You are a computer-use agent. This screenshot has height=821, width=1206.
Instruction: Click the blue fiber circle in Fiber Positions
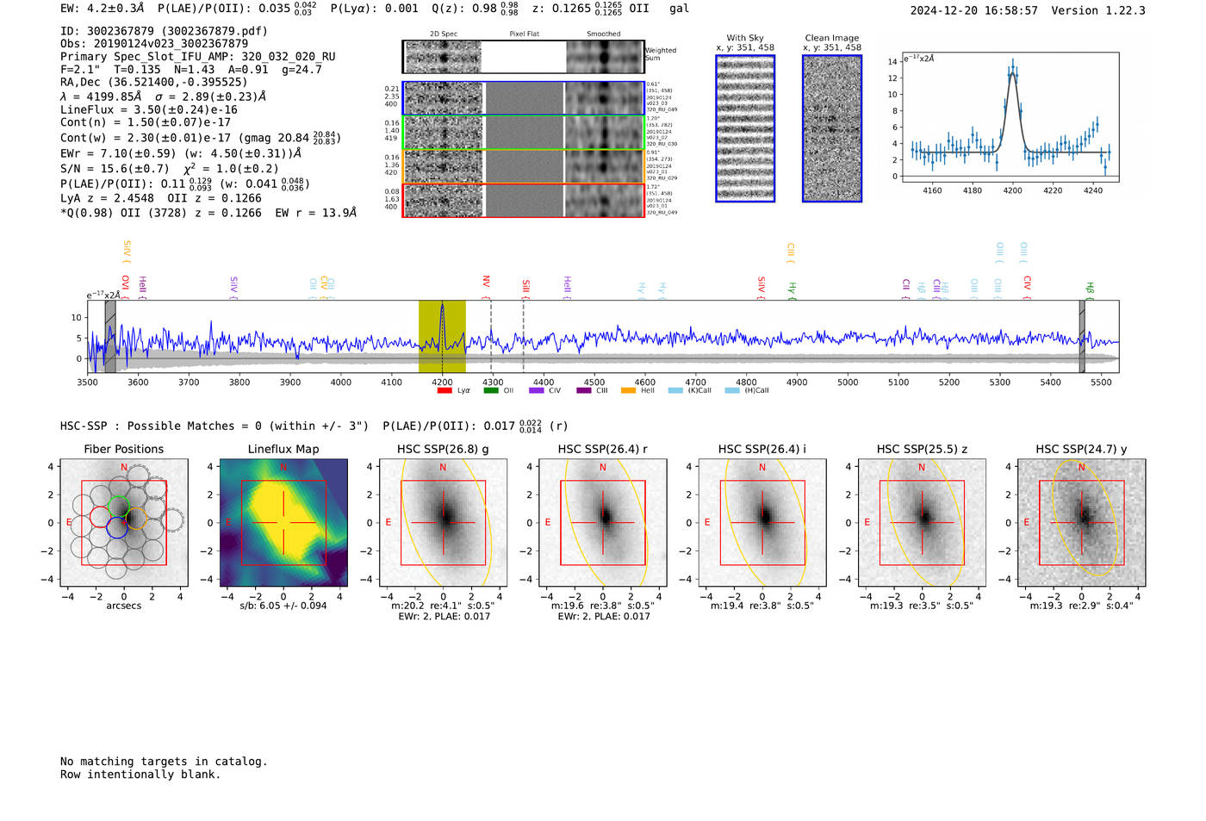pyautogui.click(x=118, y=528)
